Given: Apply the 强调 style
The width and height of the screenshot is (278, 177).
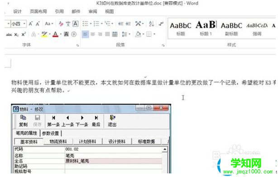Looking at the screenshot, I should pos(257,29).
